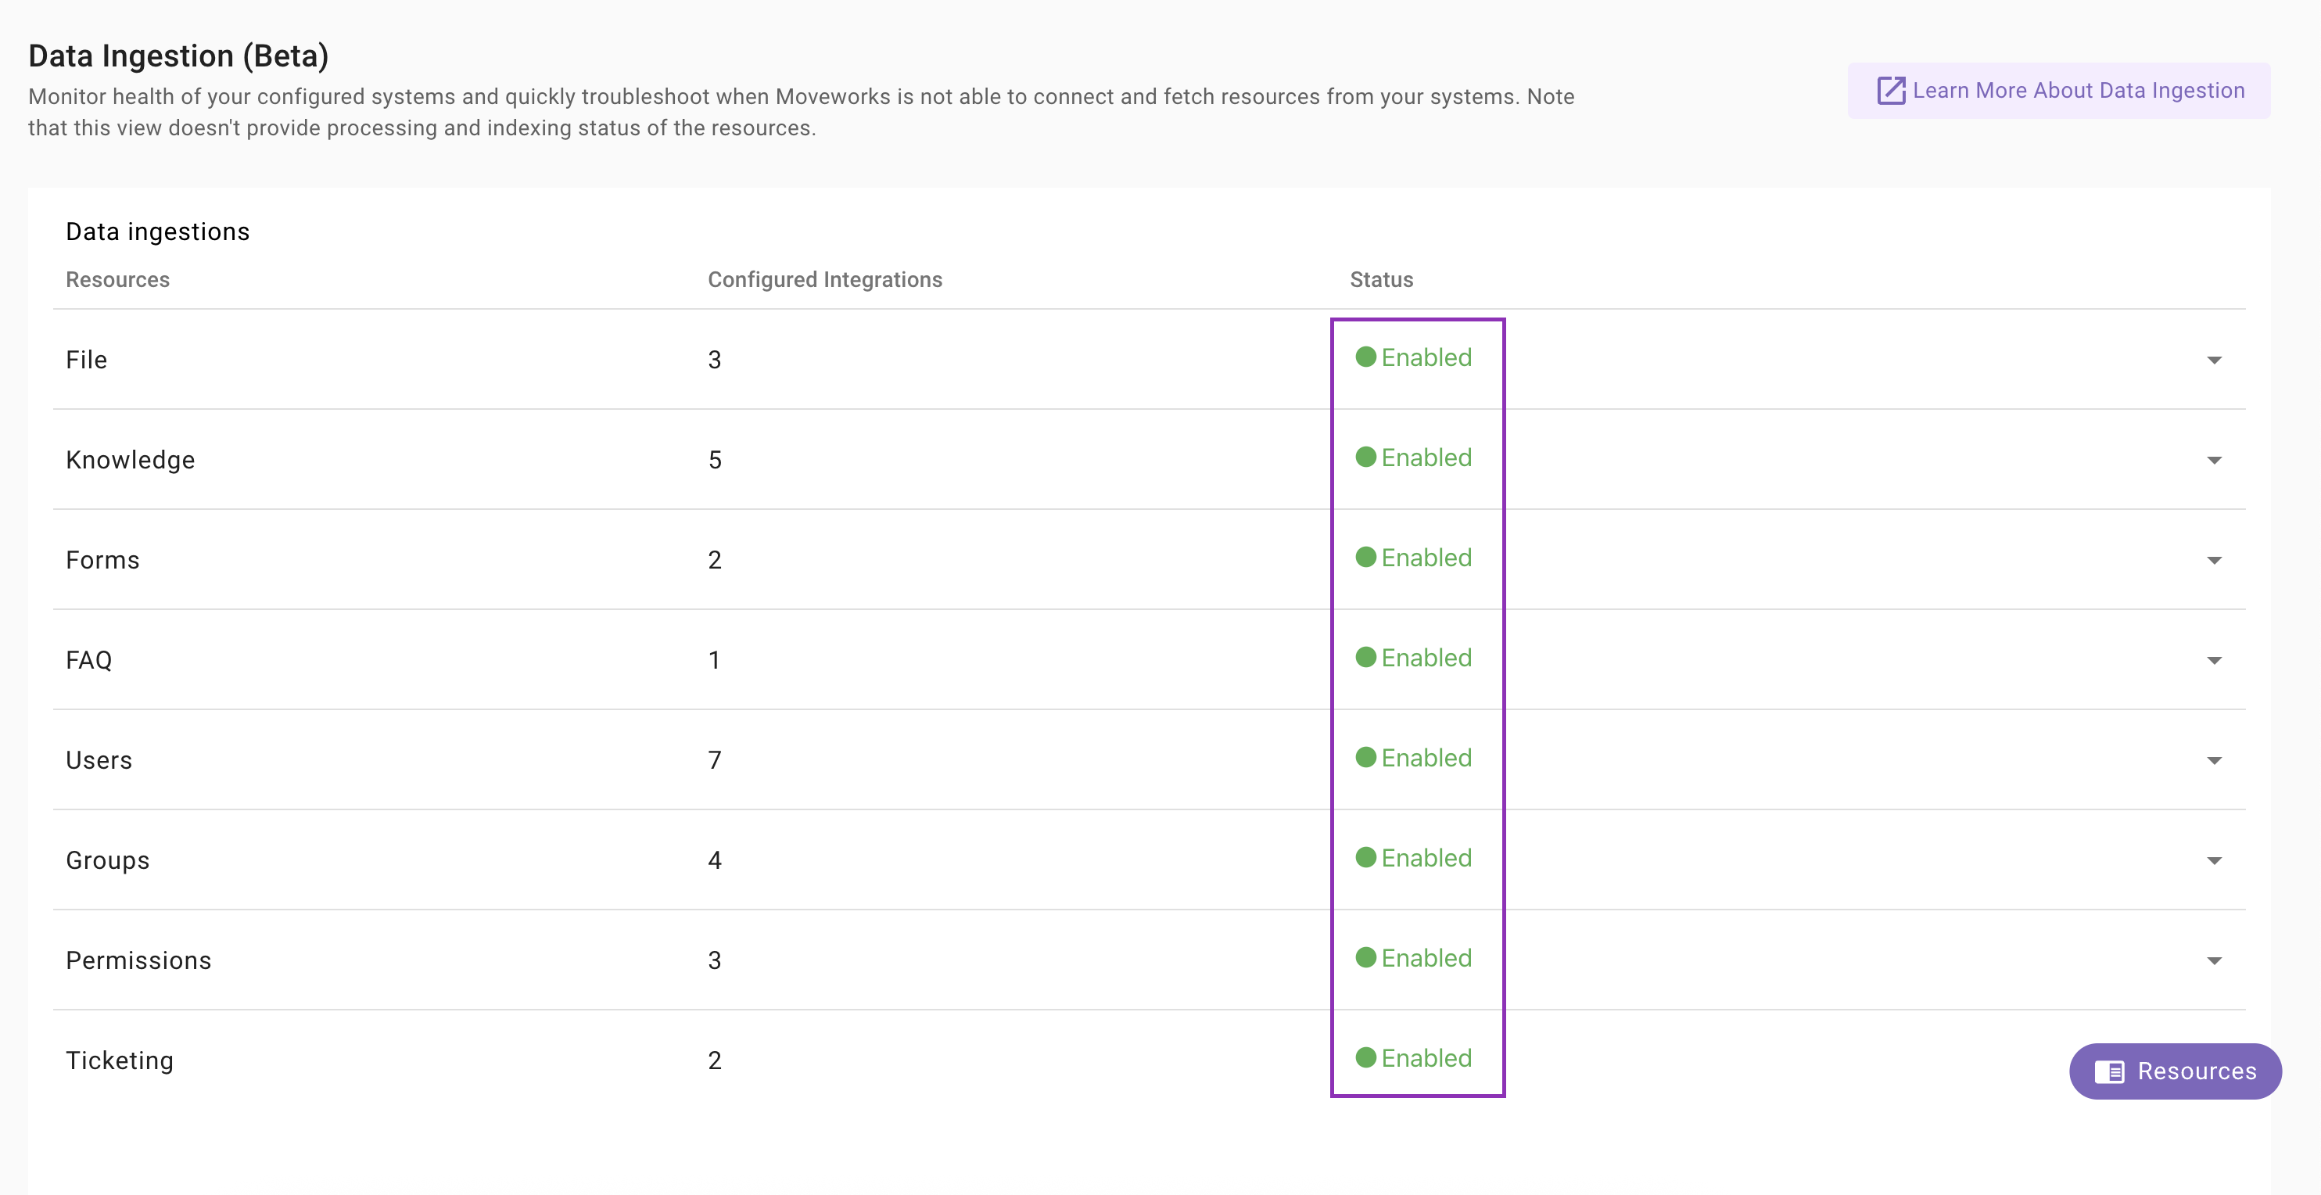Click the green status dot for Ticketing
The width and height of the screenshot is (2321, 1195).
click(x=1366, y=1057)
